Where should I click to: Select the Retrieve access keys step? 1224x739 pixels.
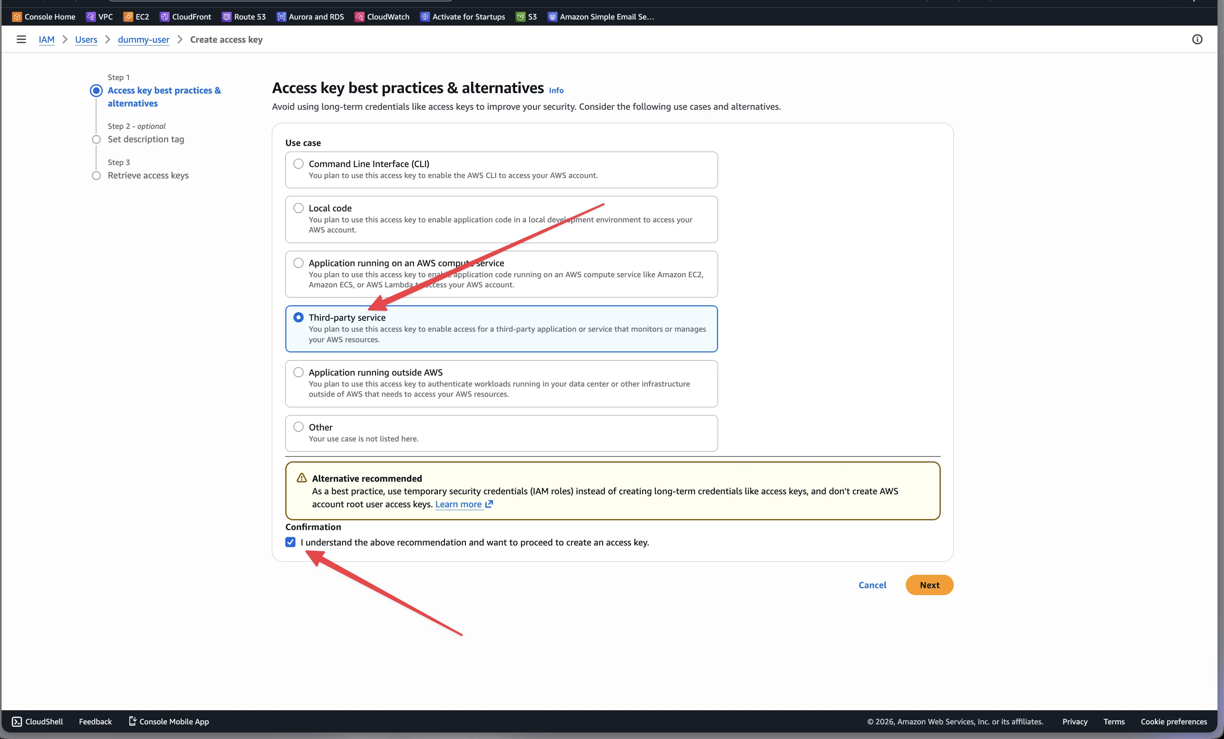tap(148, 175)
